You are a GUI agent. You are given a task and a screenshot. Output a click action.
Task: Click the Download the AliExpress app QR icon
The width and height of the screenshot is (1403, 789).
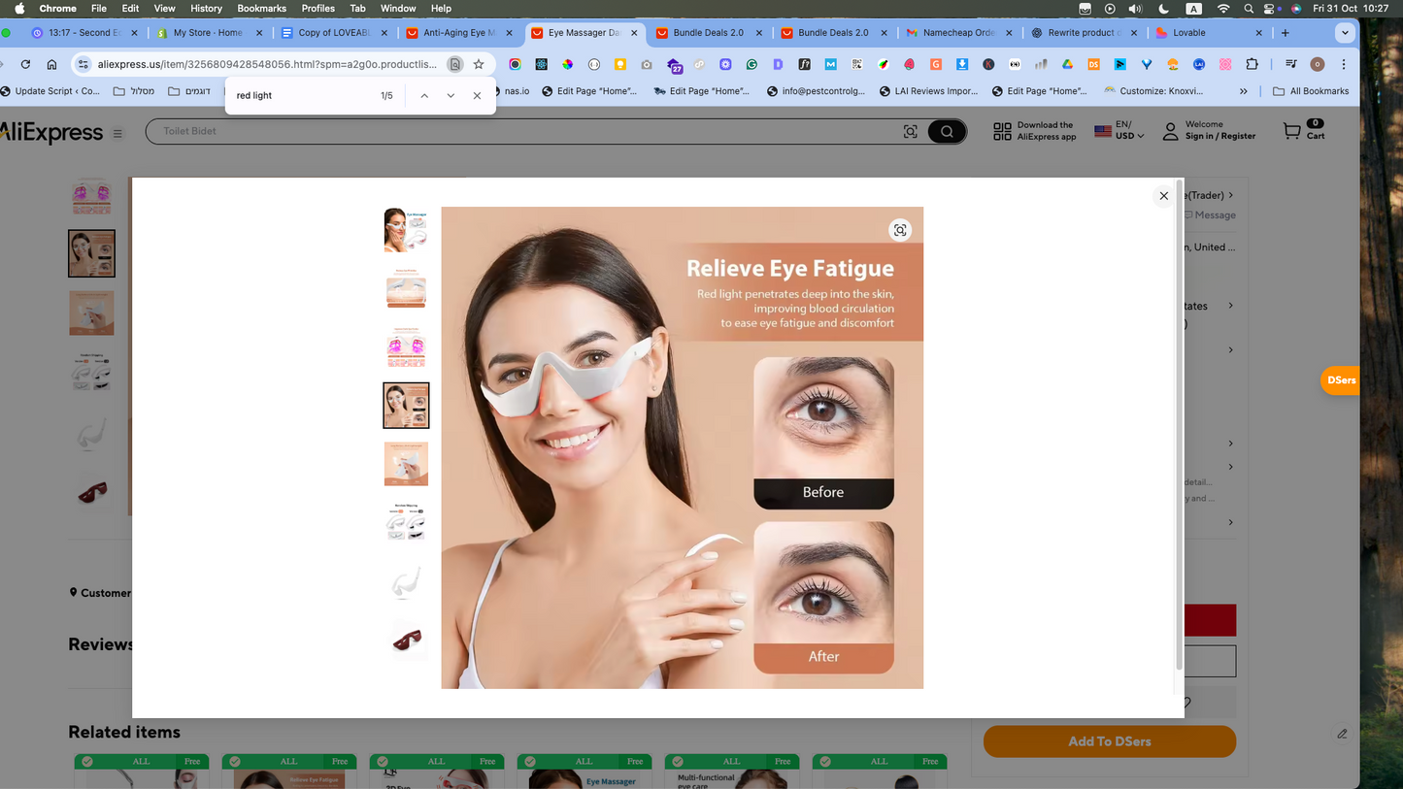pyautogui.click(x=1001, y=129)
